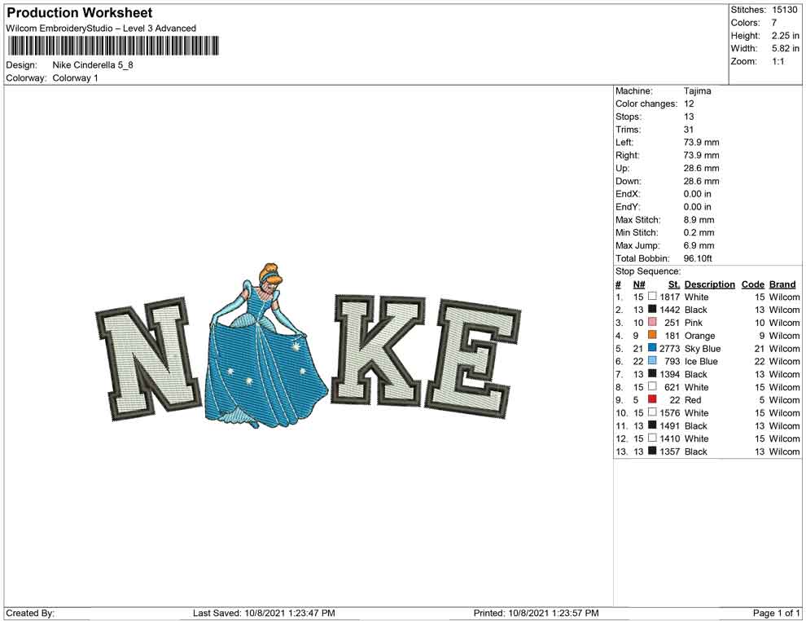
Task: Click the Down: measurement label
Action: pos(629,181)
